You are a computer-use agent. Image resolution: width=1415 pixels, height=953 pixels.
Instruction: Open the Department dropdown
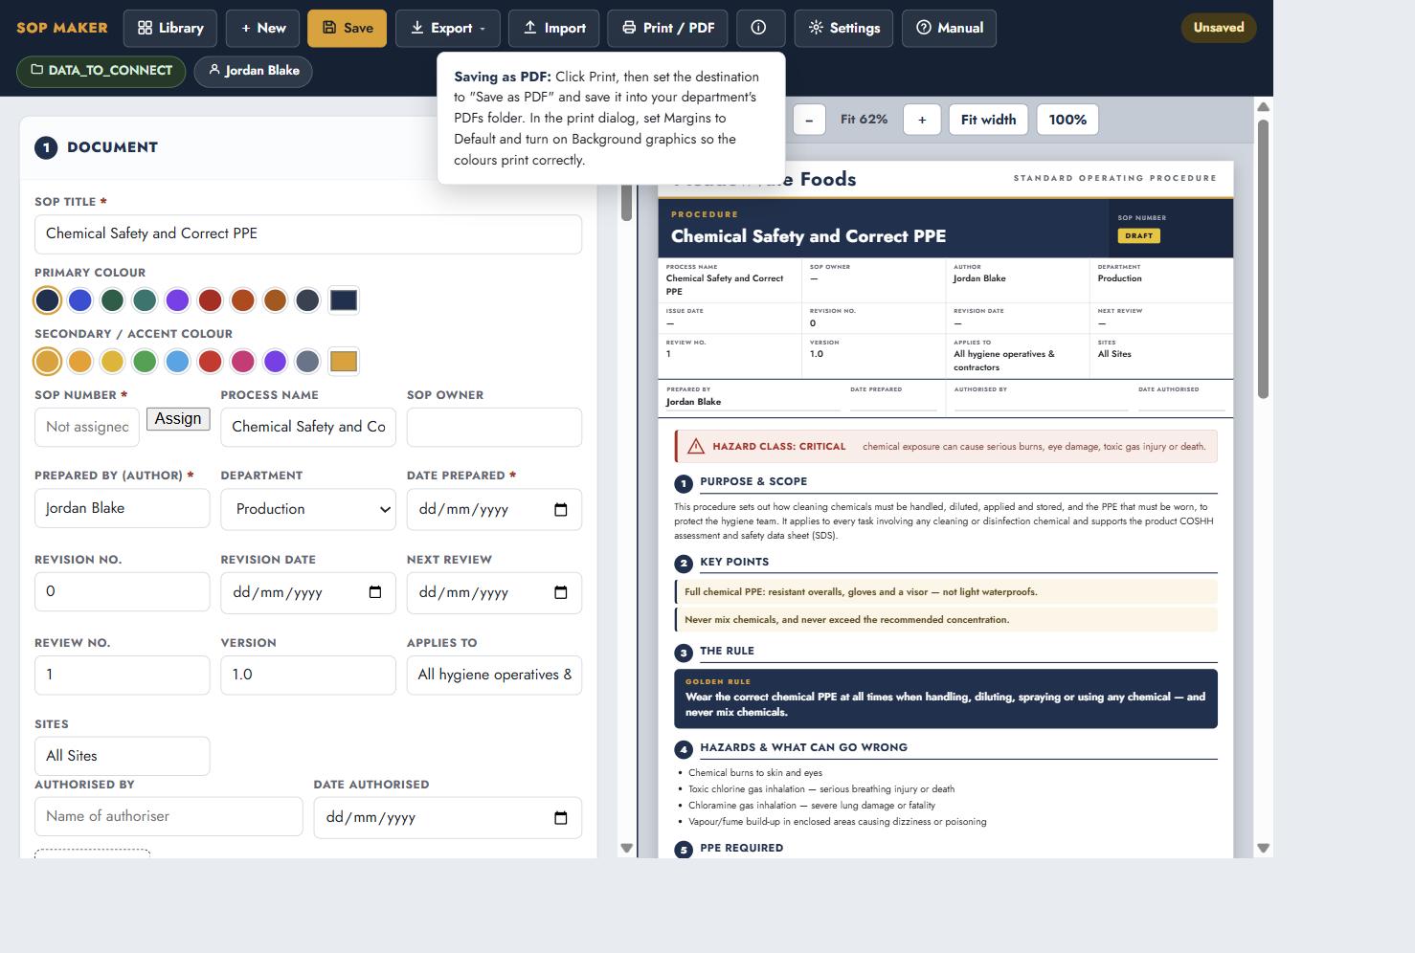pyautogui.click(x=308, y=509)
